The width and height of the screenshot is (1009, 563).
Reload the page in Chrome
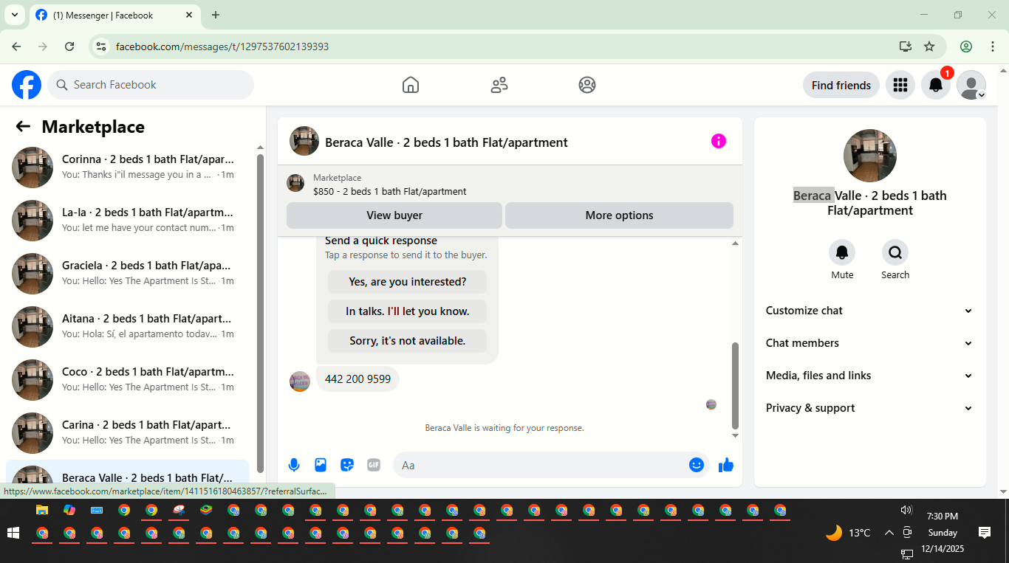pyautogui.click(x=69, y=46)
